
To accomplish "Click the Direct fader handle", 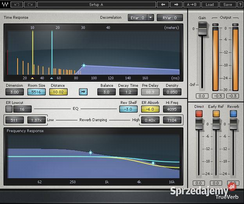I will 199,124.
